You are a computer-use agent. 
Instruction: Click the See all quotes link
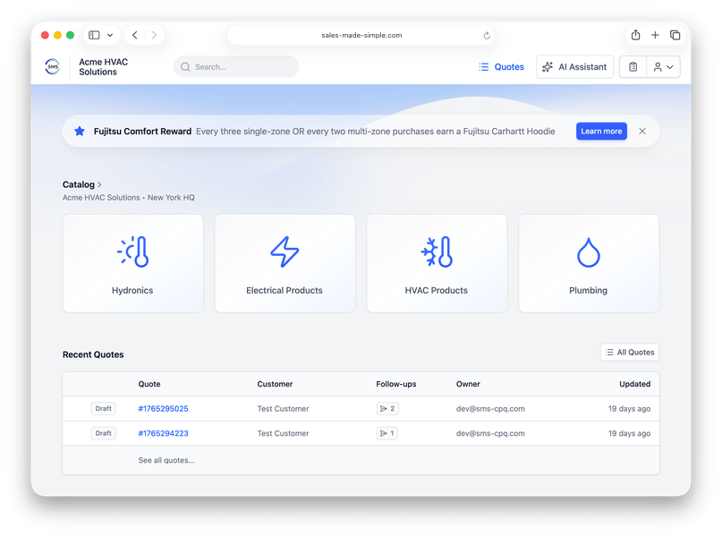(x=166, y=460)
